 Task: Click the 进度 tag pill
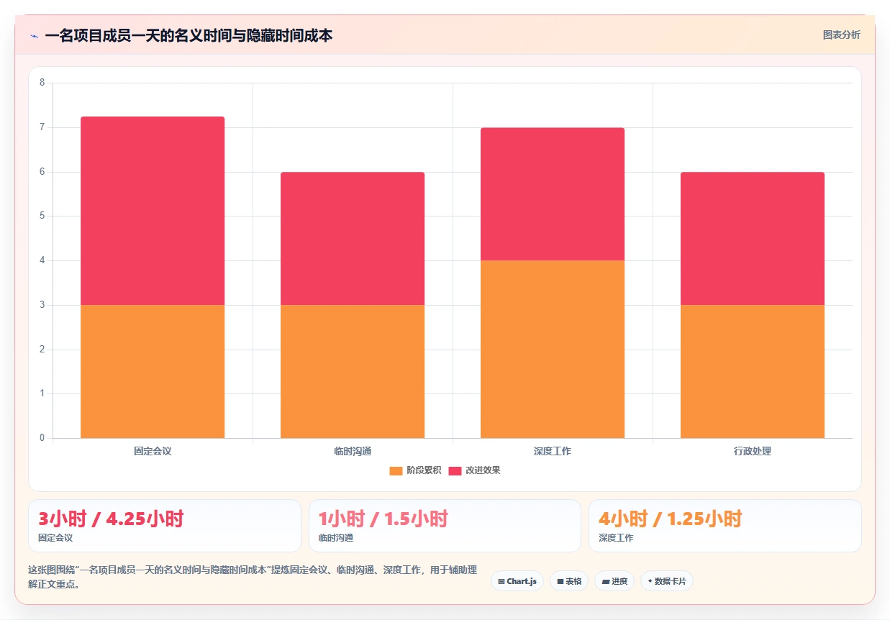click(614, 581)
